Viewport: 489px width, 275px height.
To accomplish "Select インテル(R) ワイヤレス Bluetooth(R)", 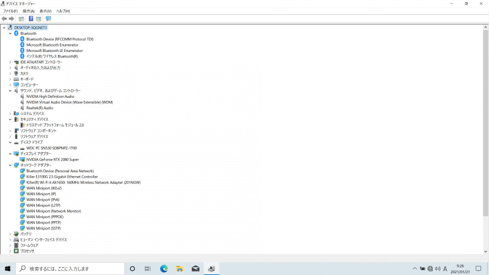I will (x=52, y=56).
